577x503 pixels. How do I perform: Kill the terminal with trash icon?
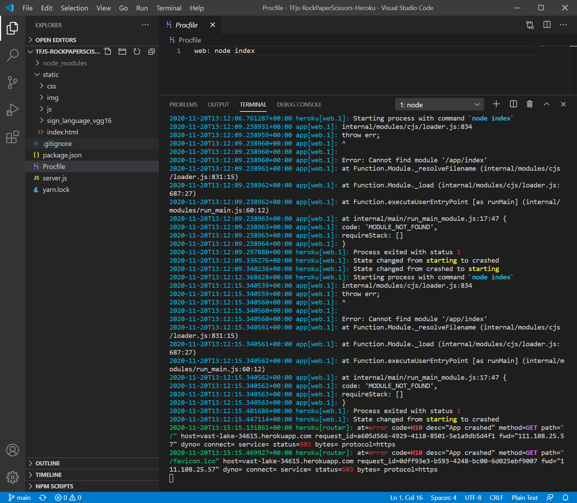[530, 104]
